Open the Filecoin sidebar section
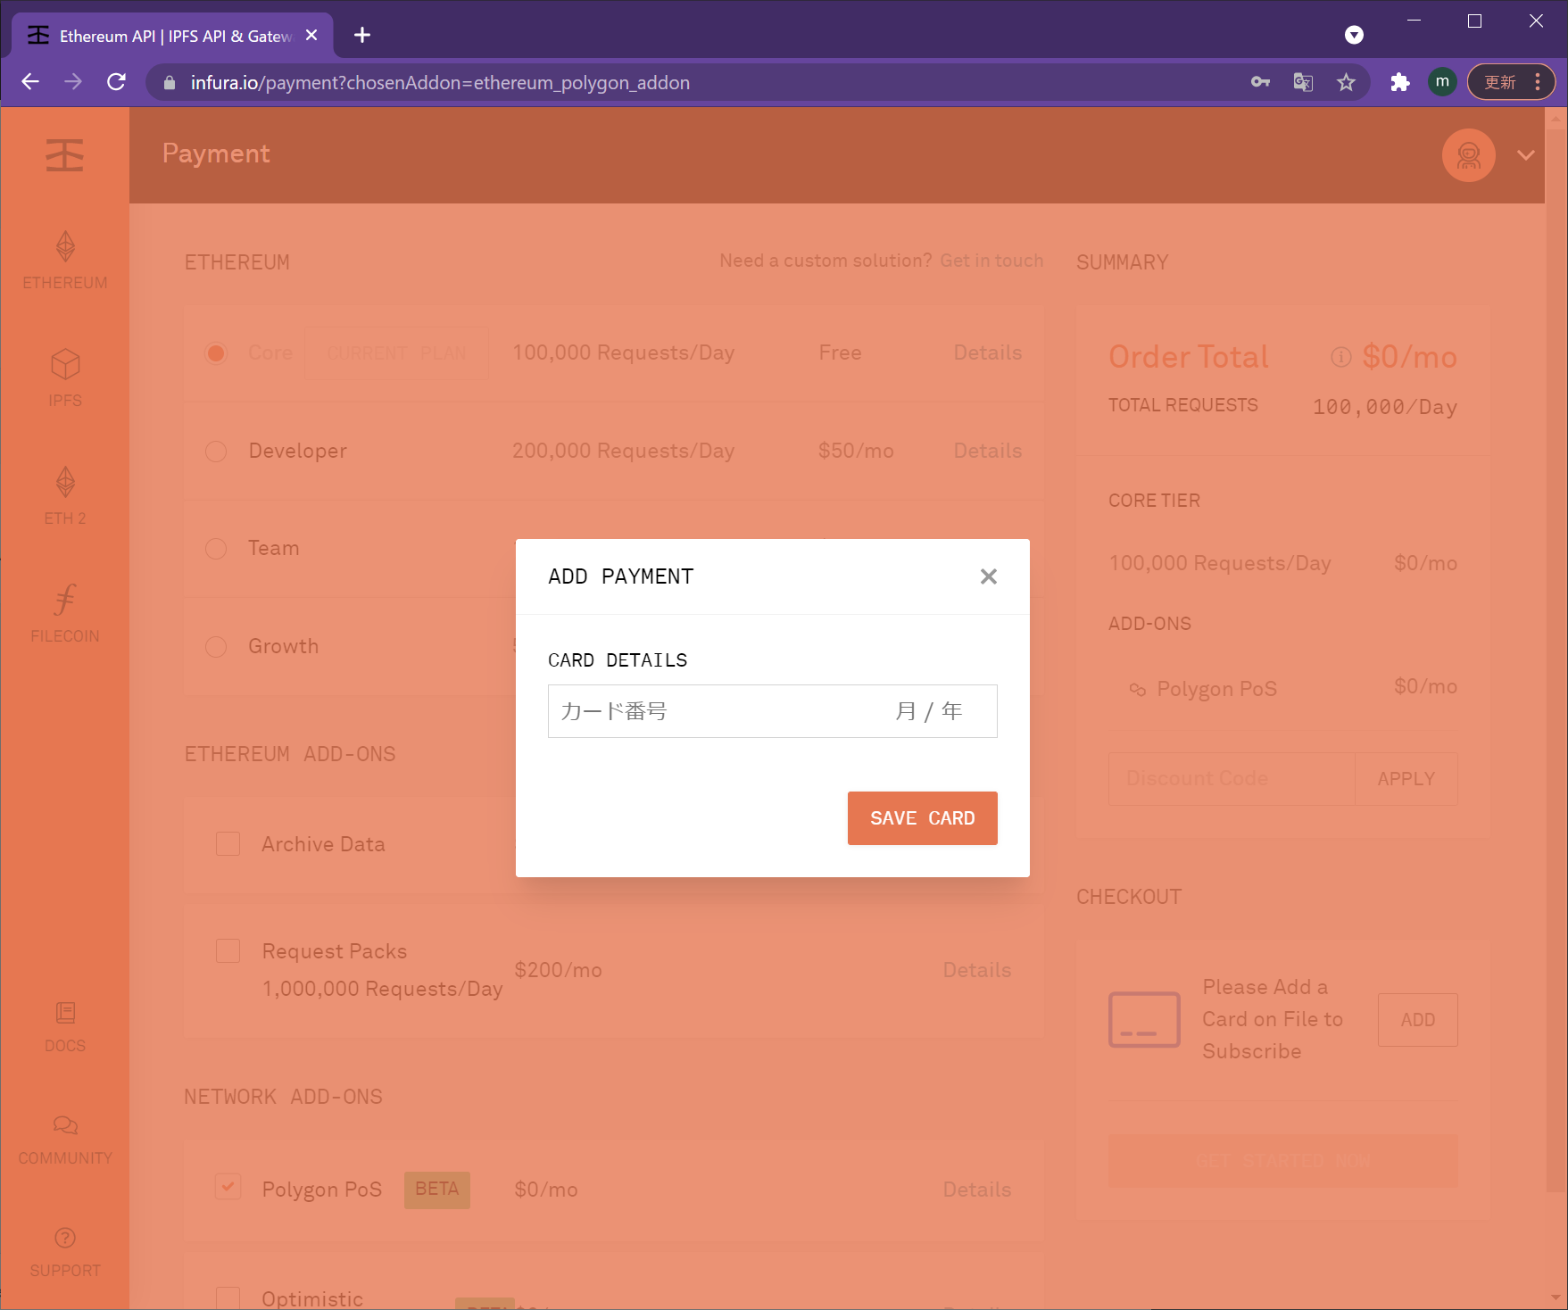Viewport: 1568px width, 1310px height. (65, 614)
